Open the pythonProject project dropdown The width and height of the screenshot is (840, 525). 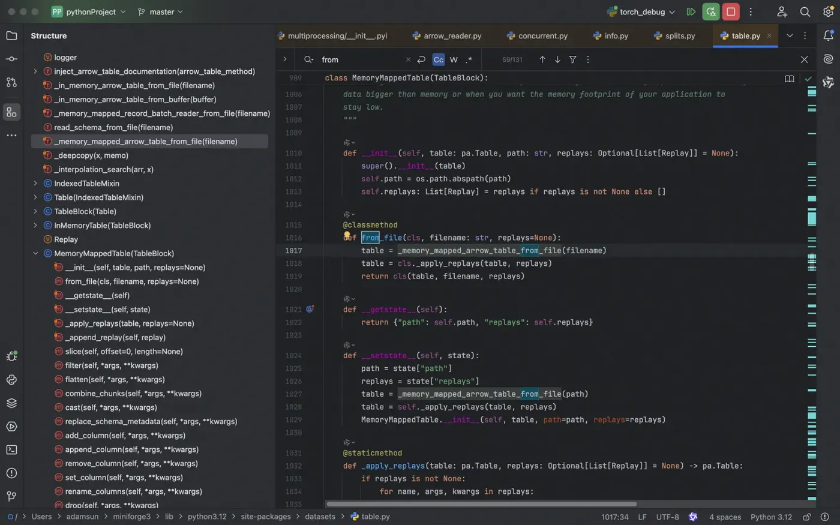click(x=89, y=11)
